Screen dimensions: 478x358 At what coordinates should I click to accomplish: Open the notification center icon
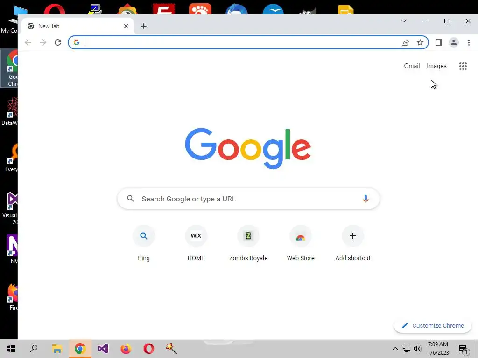pos(463,349)
